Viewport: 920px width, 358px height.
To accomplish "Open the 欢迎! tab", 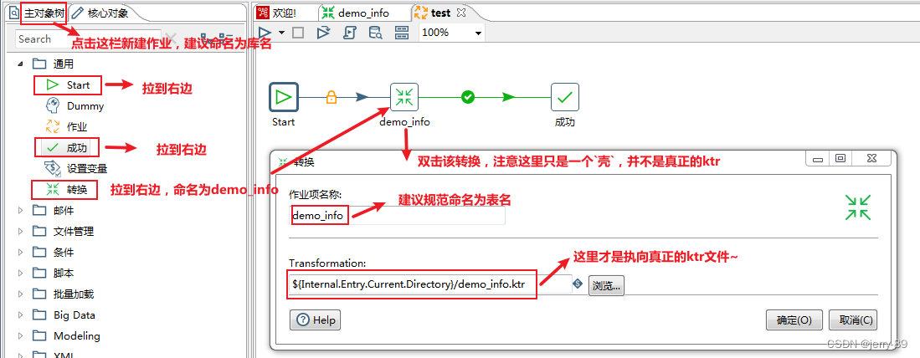I will click(x=277, y=13).
